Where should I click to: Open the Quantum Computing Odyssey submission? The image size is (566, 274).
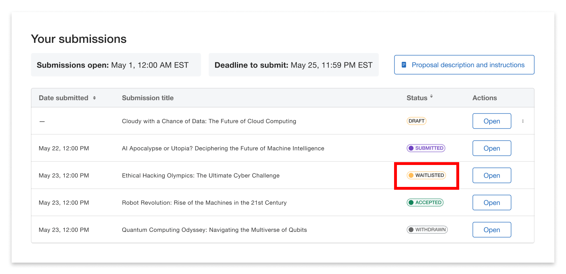tap(492, 230)
